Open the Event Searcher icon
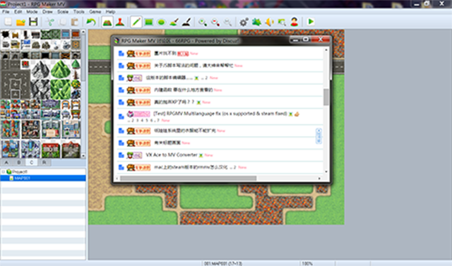The image size is (452, 266). (282, 22)
